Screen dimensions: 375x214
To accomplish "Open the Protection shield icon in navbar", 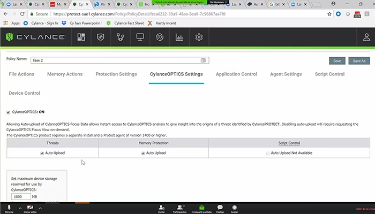I will pos(101,37).
